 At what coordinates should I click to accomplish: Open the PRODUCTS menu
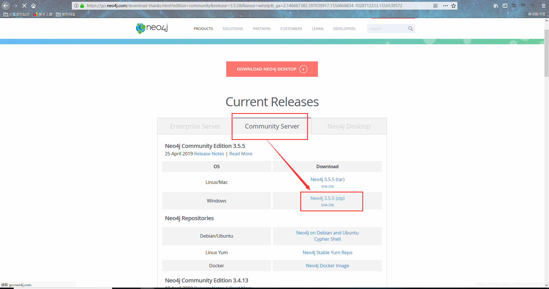click(203, 29)
